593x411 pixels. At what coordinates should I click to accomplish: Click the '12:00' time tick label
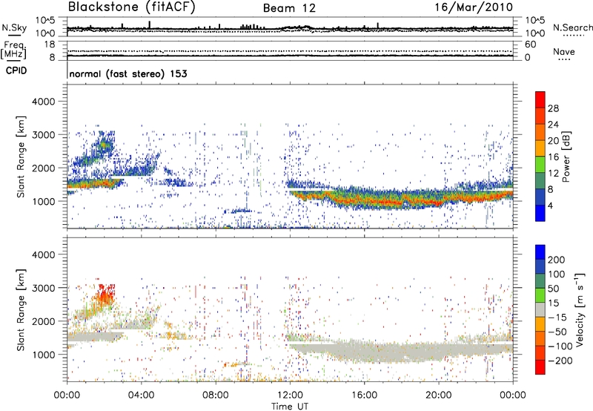tap(290, 395)
